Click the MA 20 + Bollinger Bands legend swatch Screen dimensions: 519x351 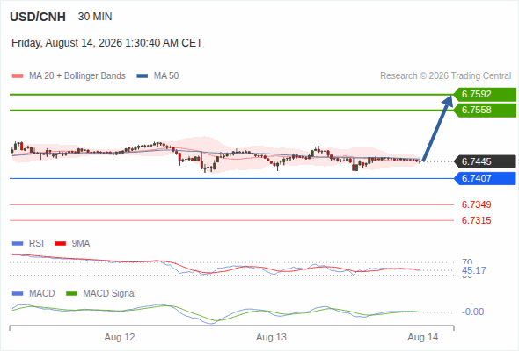click(x=18, y=76)
